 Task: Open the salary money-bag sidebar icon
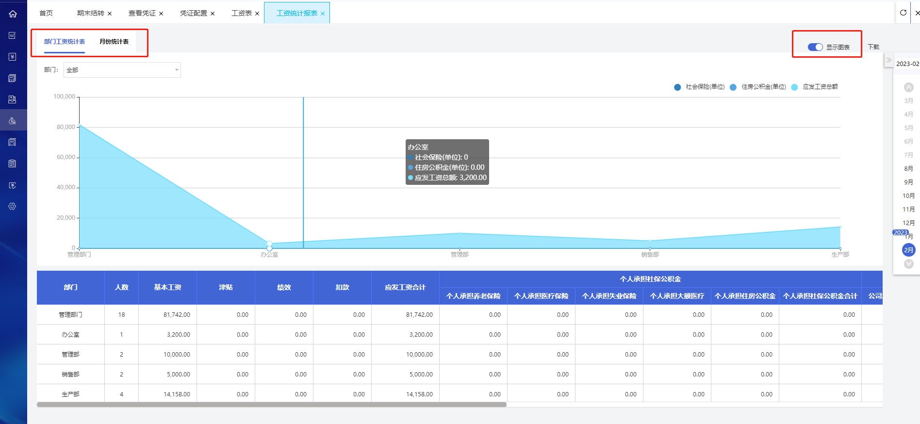point(13,121)
